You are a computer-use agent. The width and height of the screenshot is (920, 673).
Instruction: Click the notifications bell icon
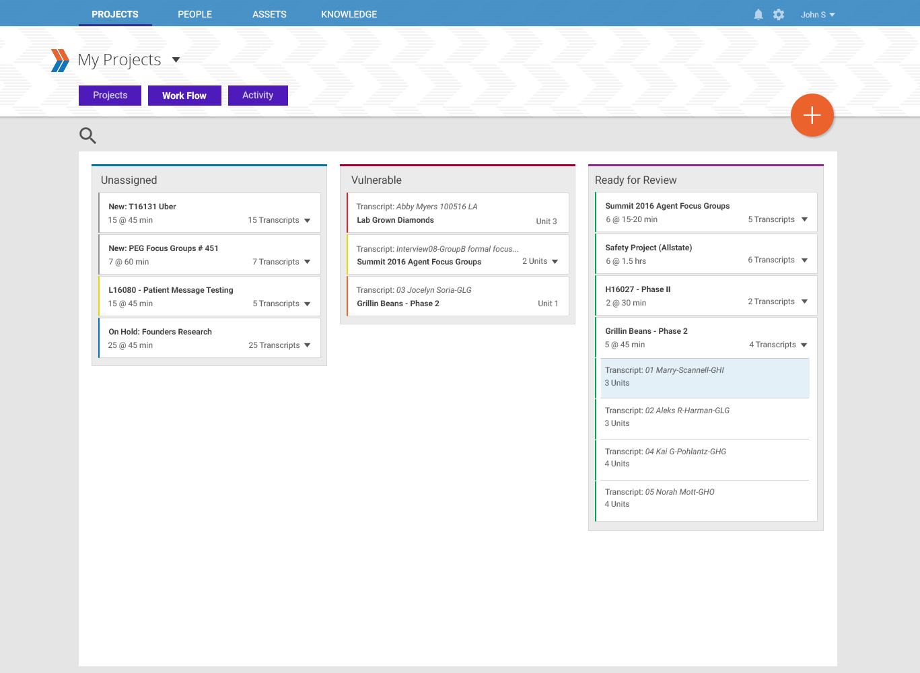pyautogui.click(x=758, y=15)
